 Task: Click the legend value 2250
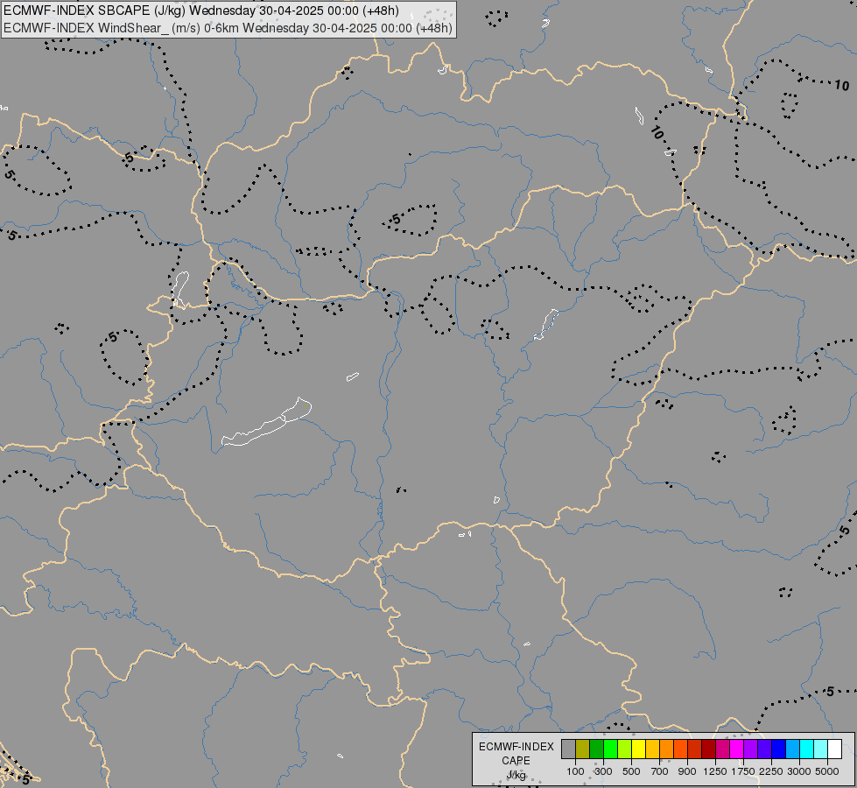[x=771, y=771]
